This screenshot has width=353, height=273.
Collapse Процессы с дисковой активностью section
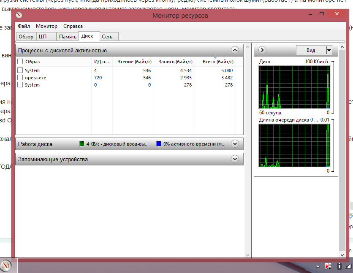235,50
